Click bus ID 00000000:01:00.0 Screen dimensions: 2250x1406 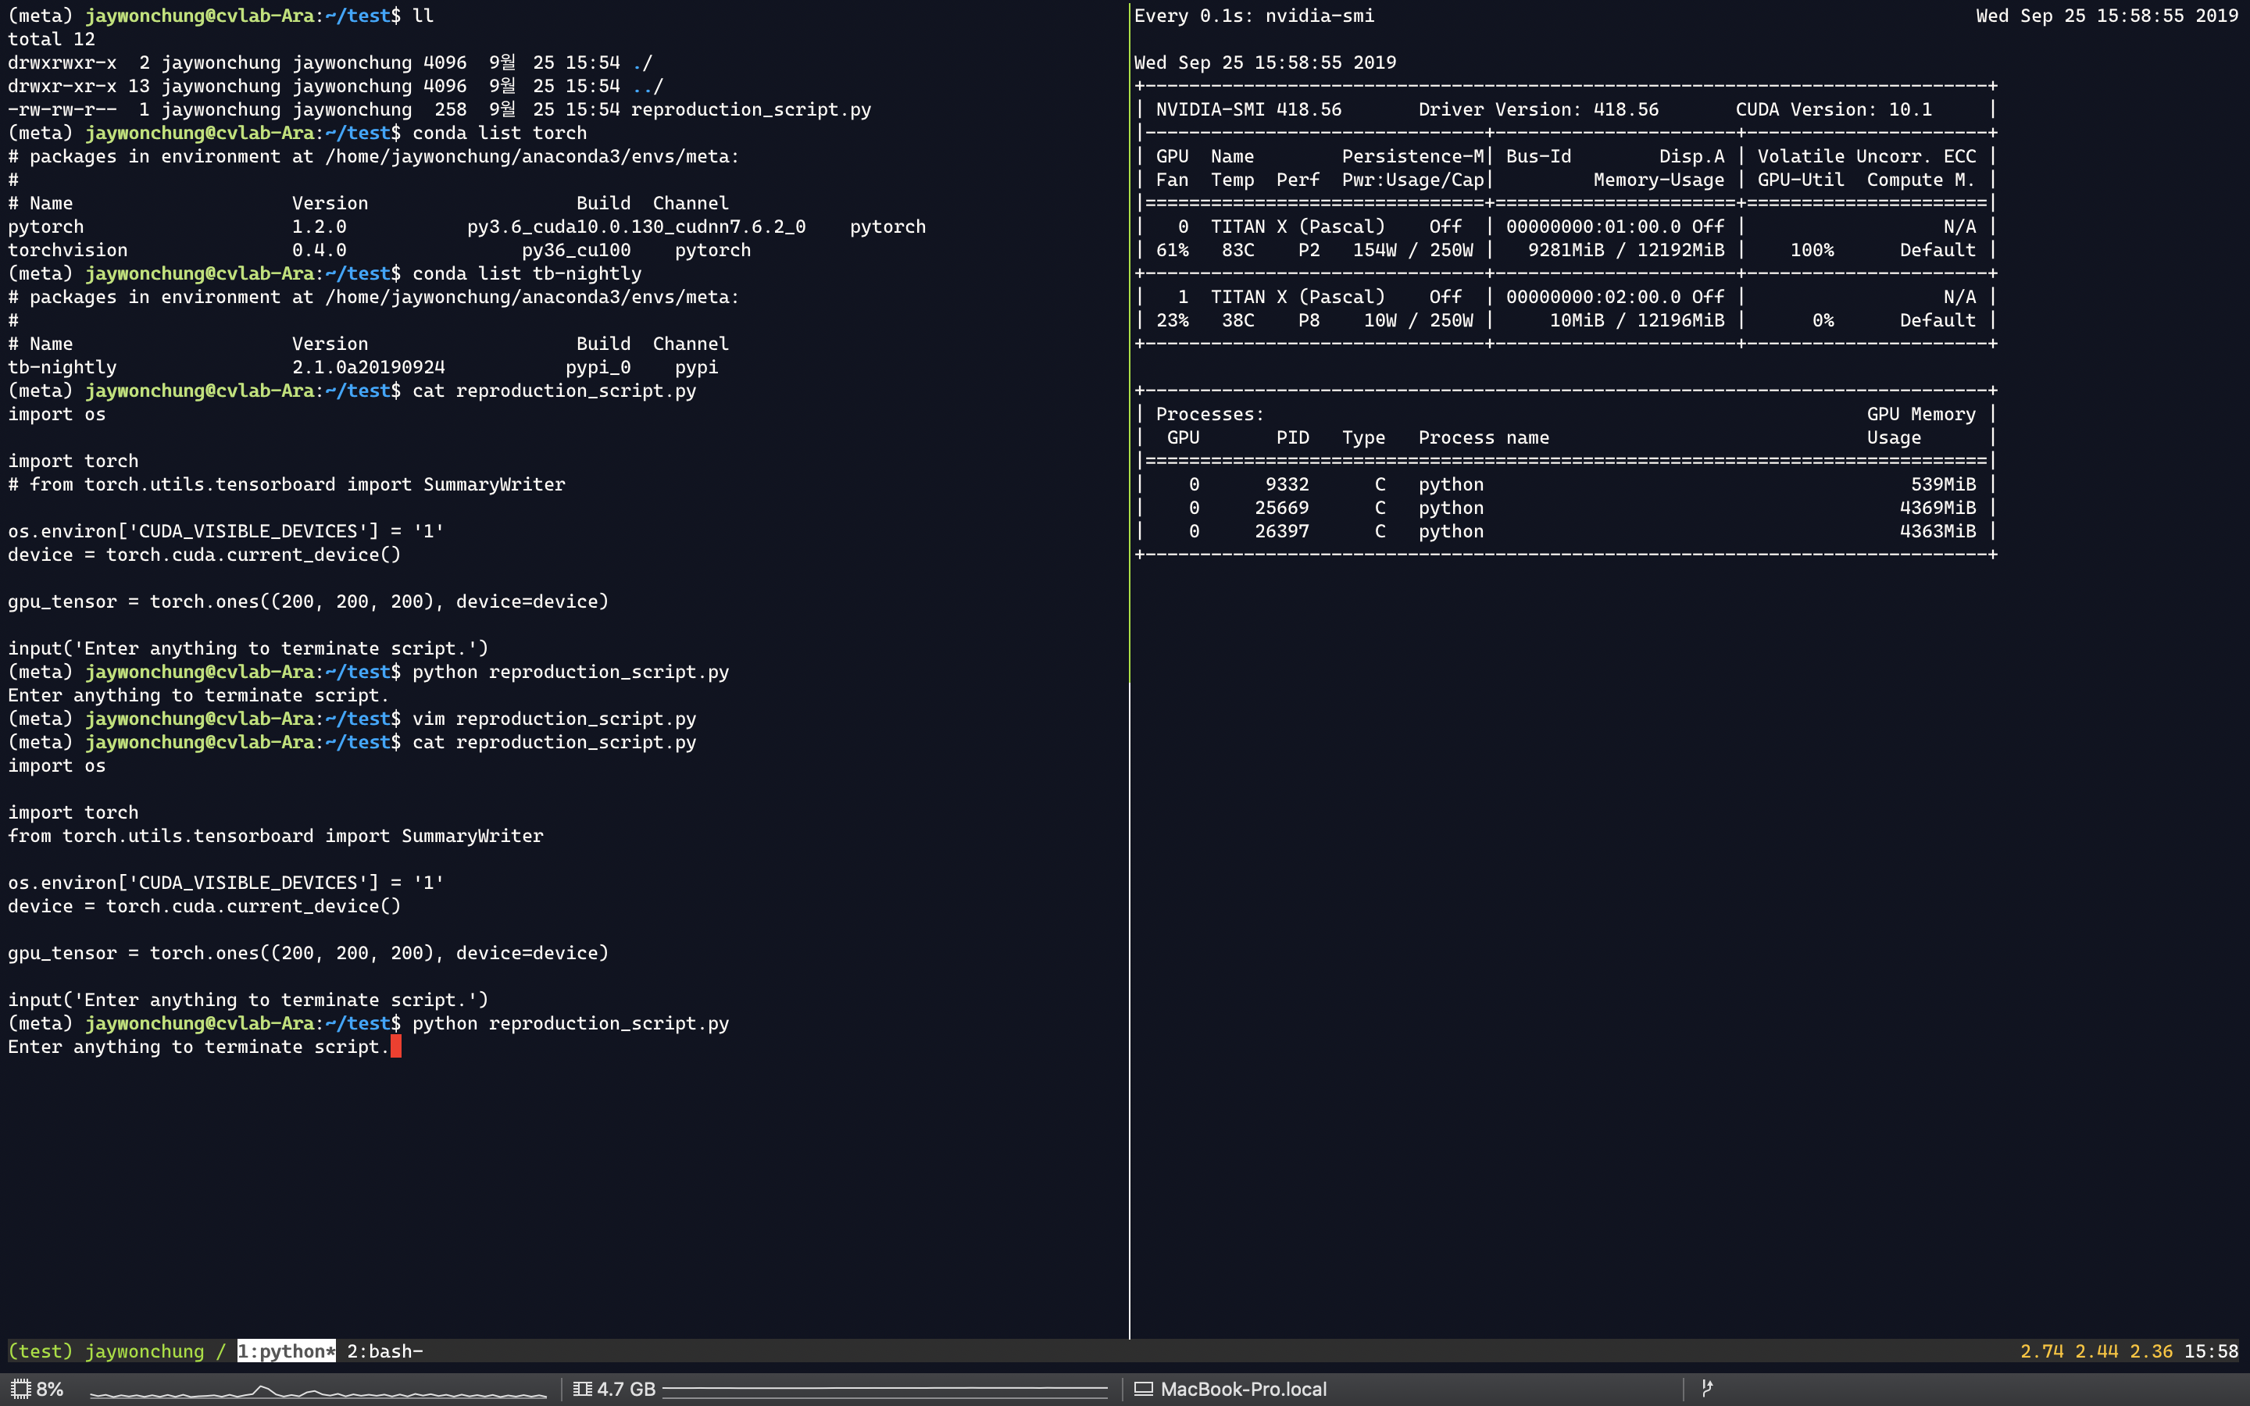[1594, 227]
